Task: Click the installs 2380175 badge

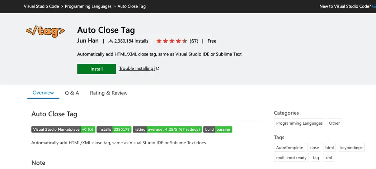Action: pos(114,130)
